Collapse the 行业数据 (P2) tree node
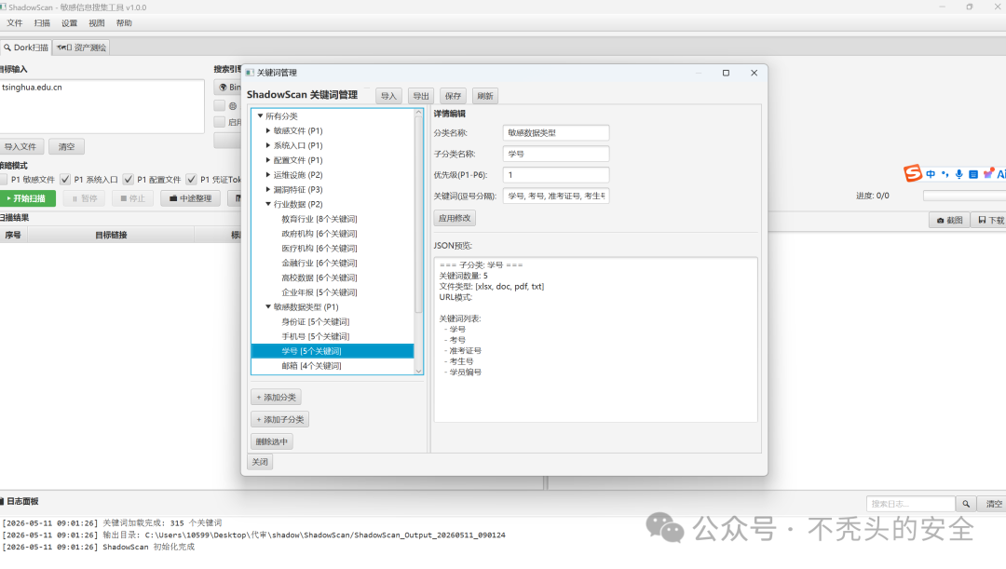Screen dimensions: 1006x569 pos(268,204)
